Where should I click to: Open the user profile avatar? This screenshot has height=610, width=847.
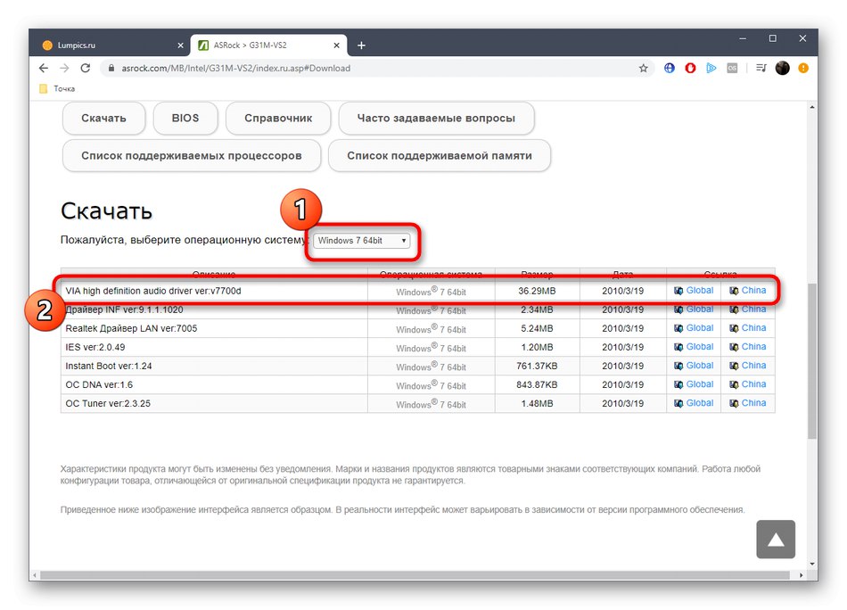(x=782, y=68)
